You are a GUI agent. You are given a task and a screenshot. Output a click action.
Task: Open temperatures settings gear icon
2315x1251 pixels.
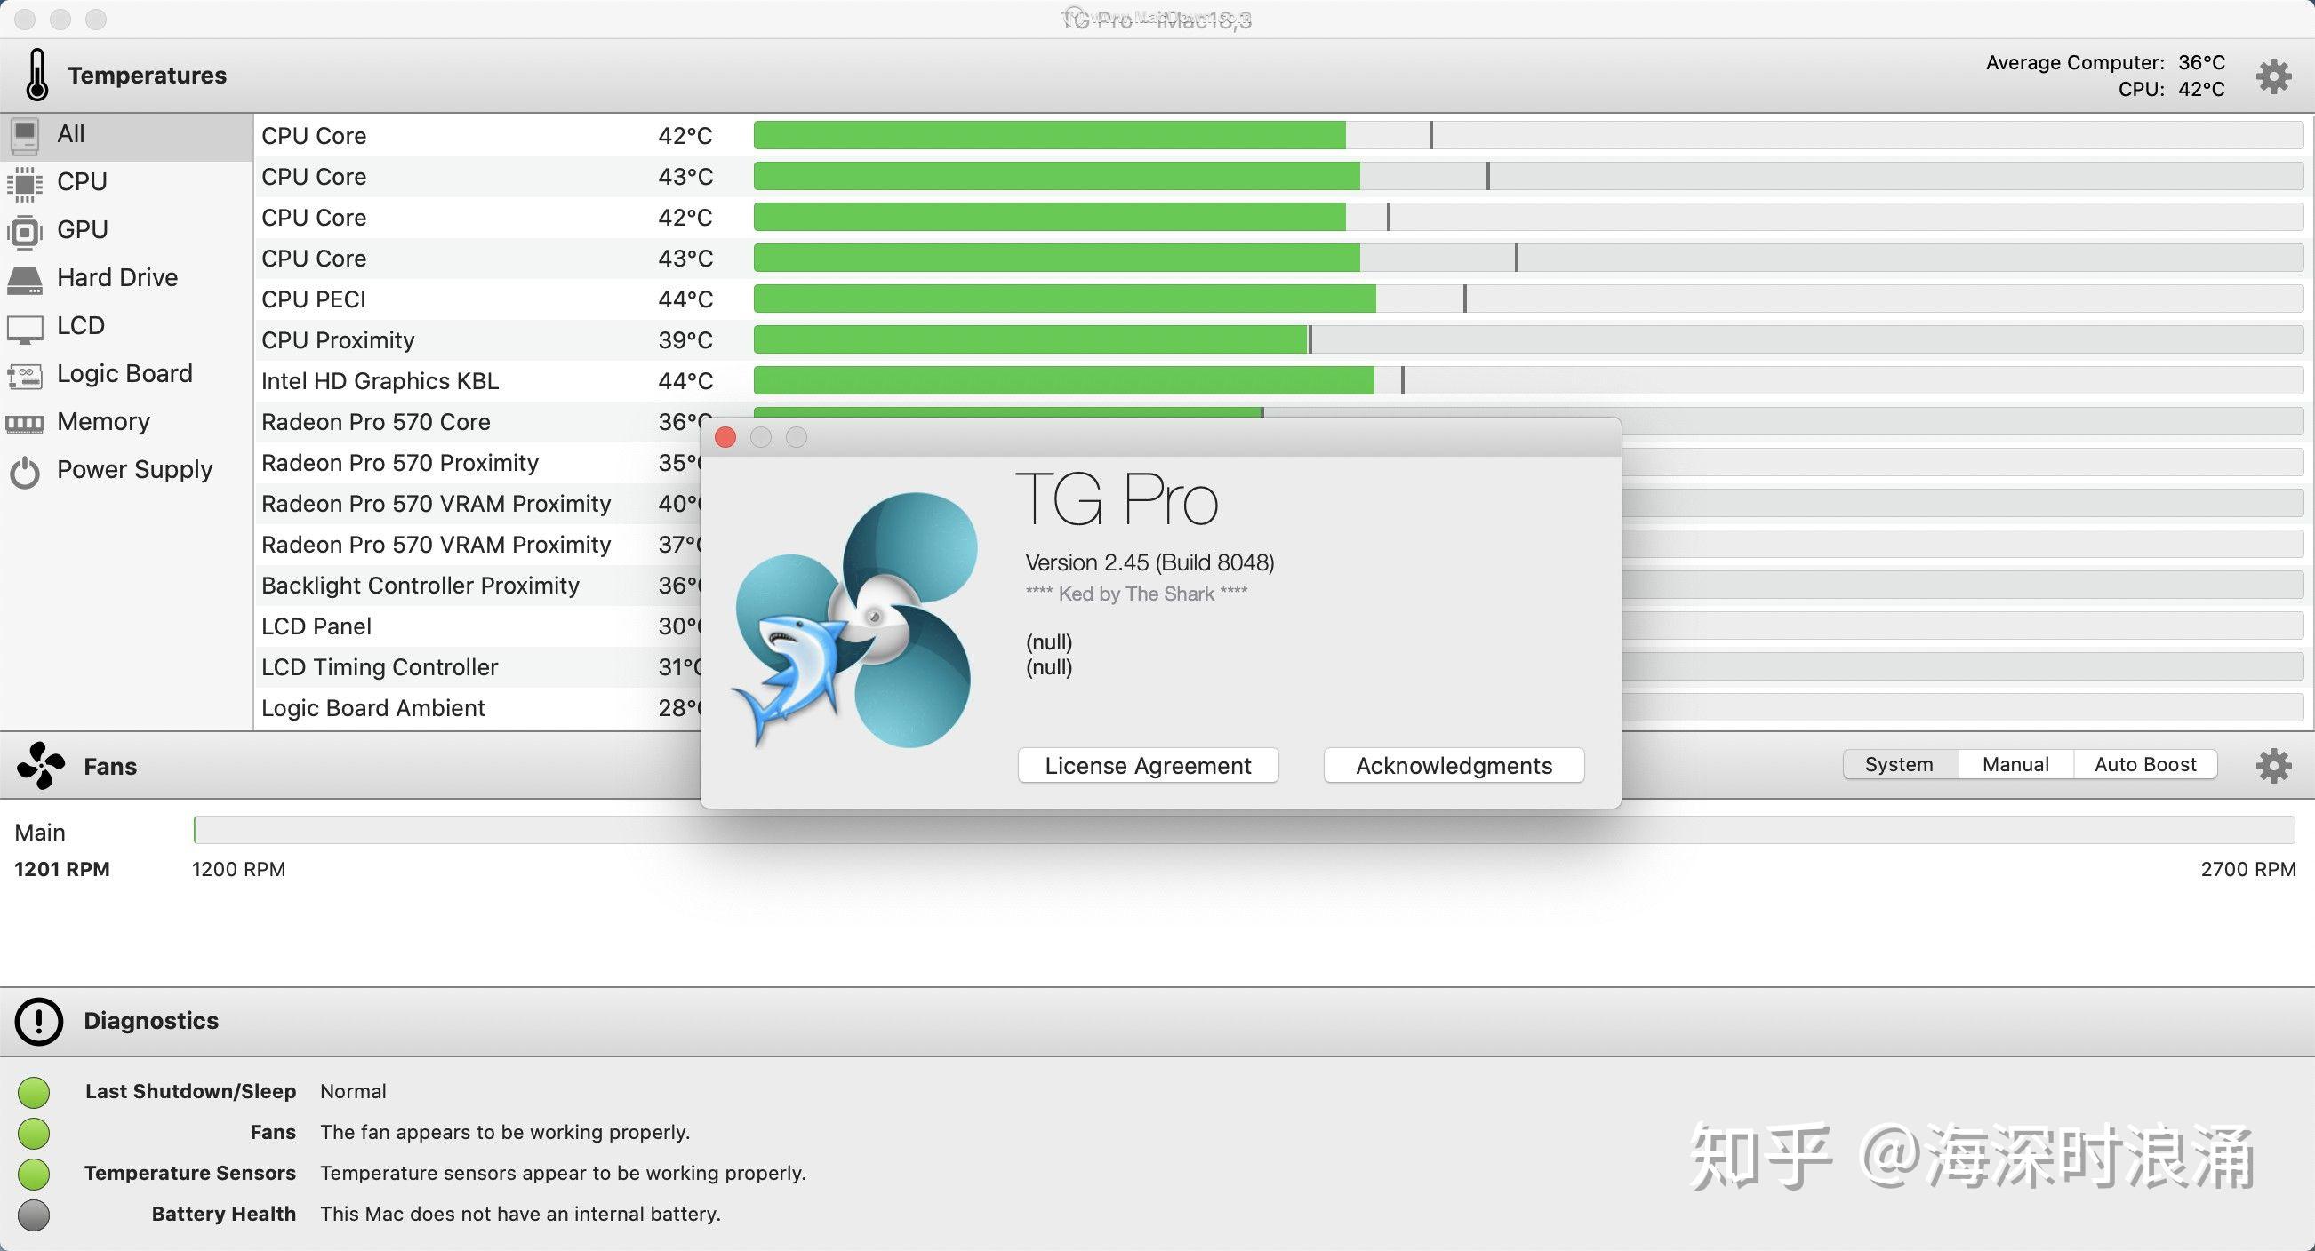[2274, 76]
